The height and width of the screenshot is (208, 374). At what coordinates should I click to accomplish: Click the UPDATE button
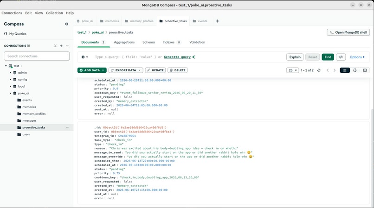(155, 70)
